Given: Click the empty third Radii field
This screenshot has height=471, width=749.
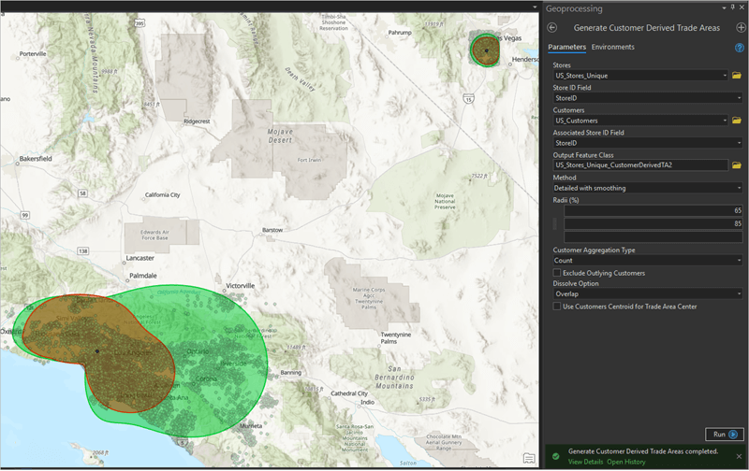Looking at the screenshot, I should click(653, 237).
